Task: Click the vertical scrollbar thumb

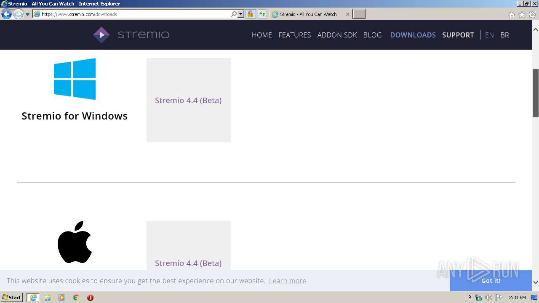Action: (536, 93)
